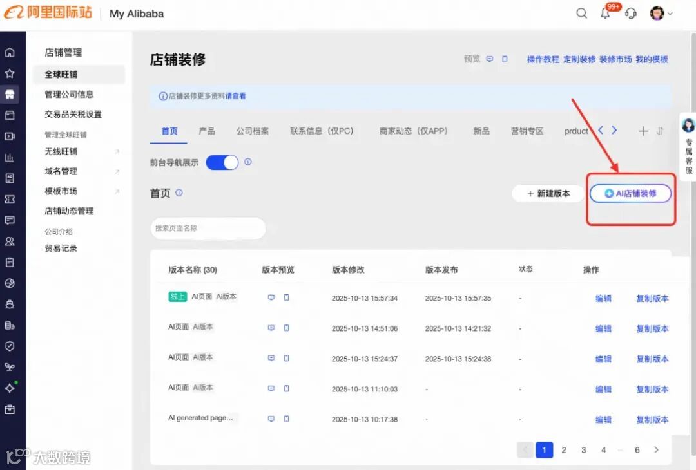Switch to the 公司档案 tab

tap(253, 131)
